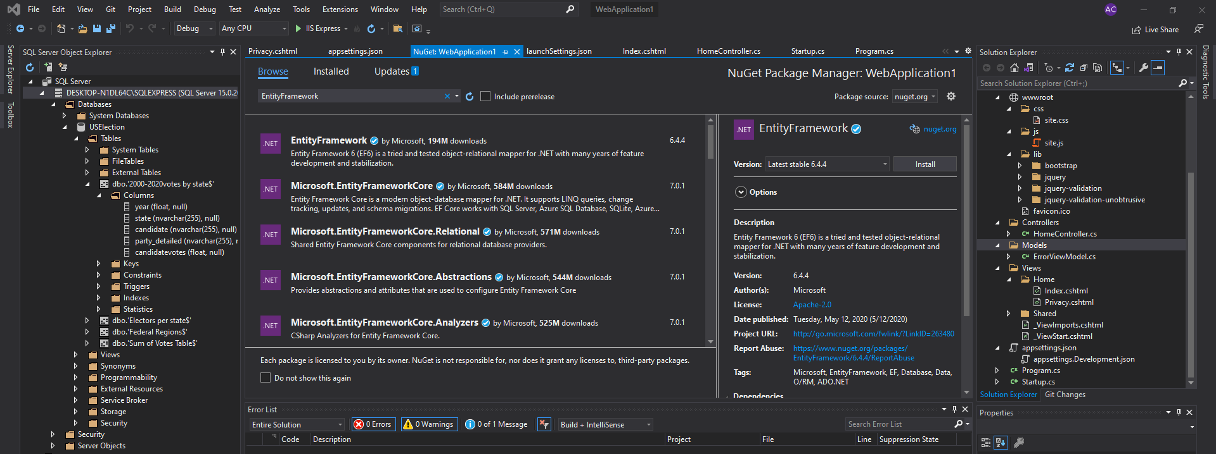The image size is (1216, 454).
Task: Collapse the Columns node
Action: (x=99, y=195)
